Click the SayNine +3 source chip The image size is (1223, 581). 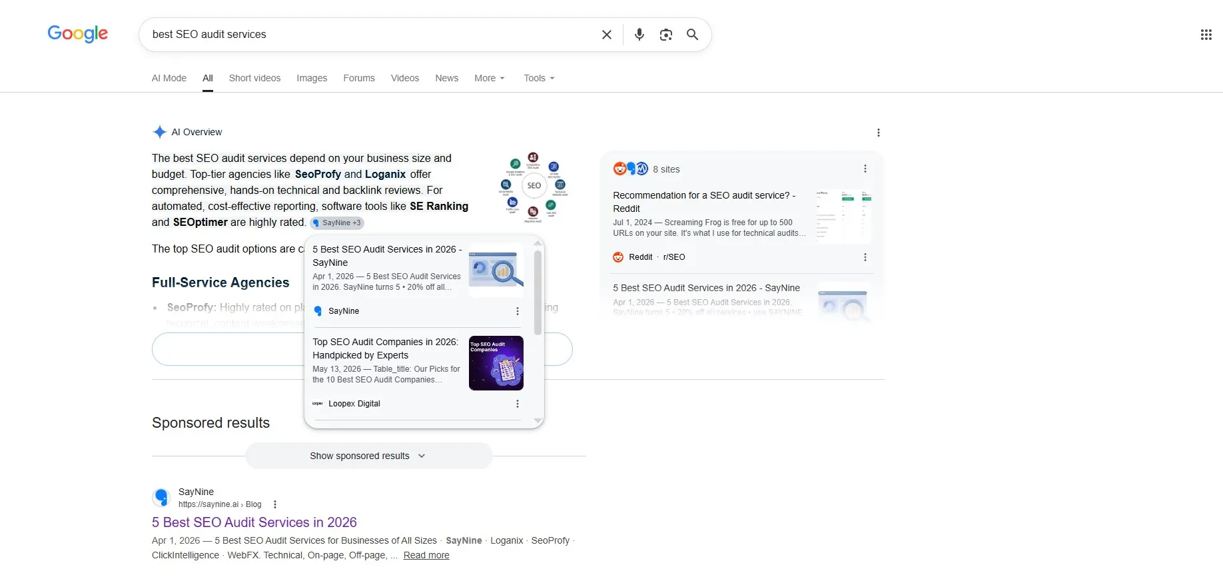(x=337, y=223)
